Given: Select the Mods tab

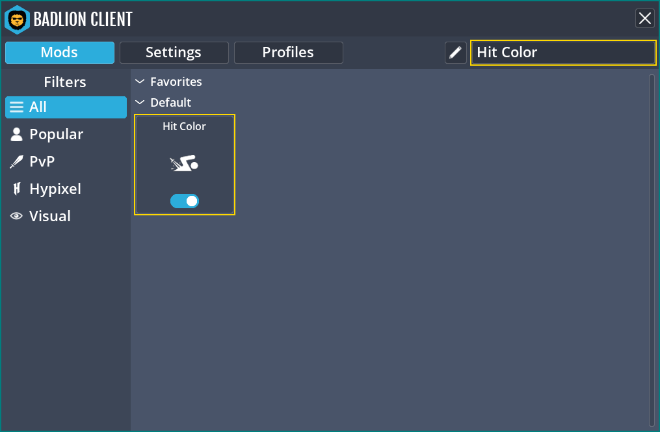Looking at the screenshot, I should (60, 53).
